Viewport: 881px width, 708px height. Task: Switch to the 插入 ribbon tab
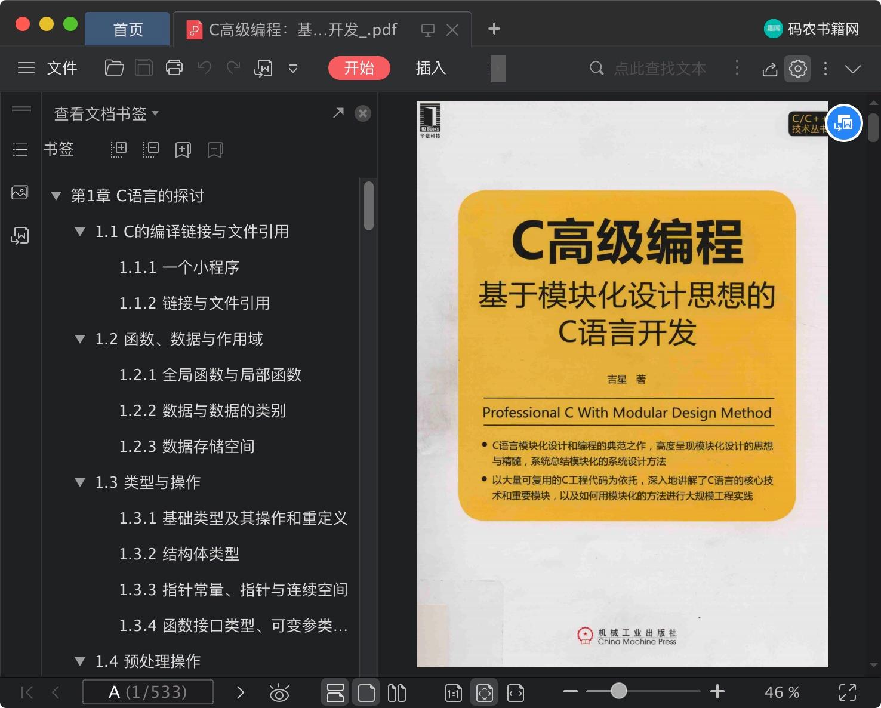pyautogui.click(x=431, y=68)
